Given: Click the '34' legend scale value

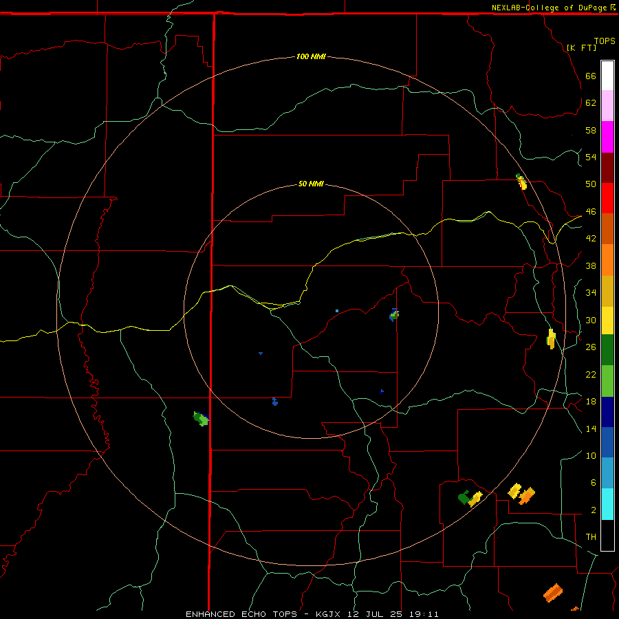Looking at the screenshot, I should pos(591,293).
